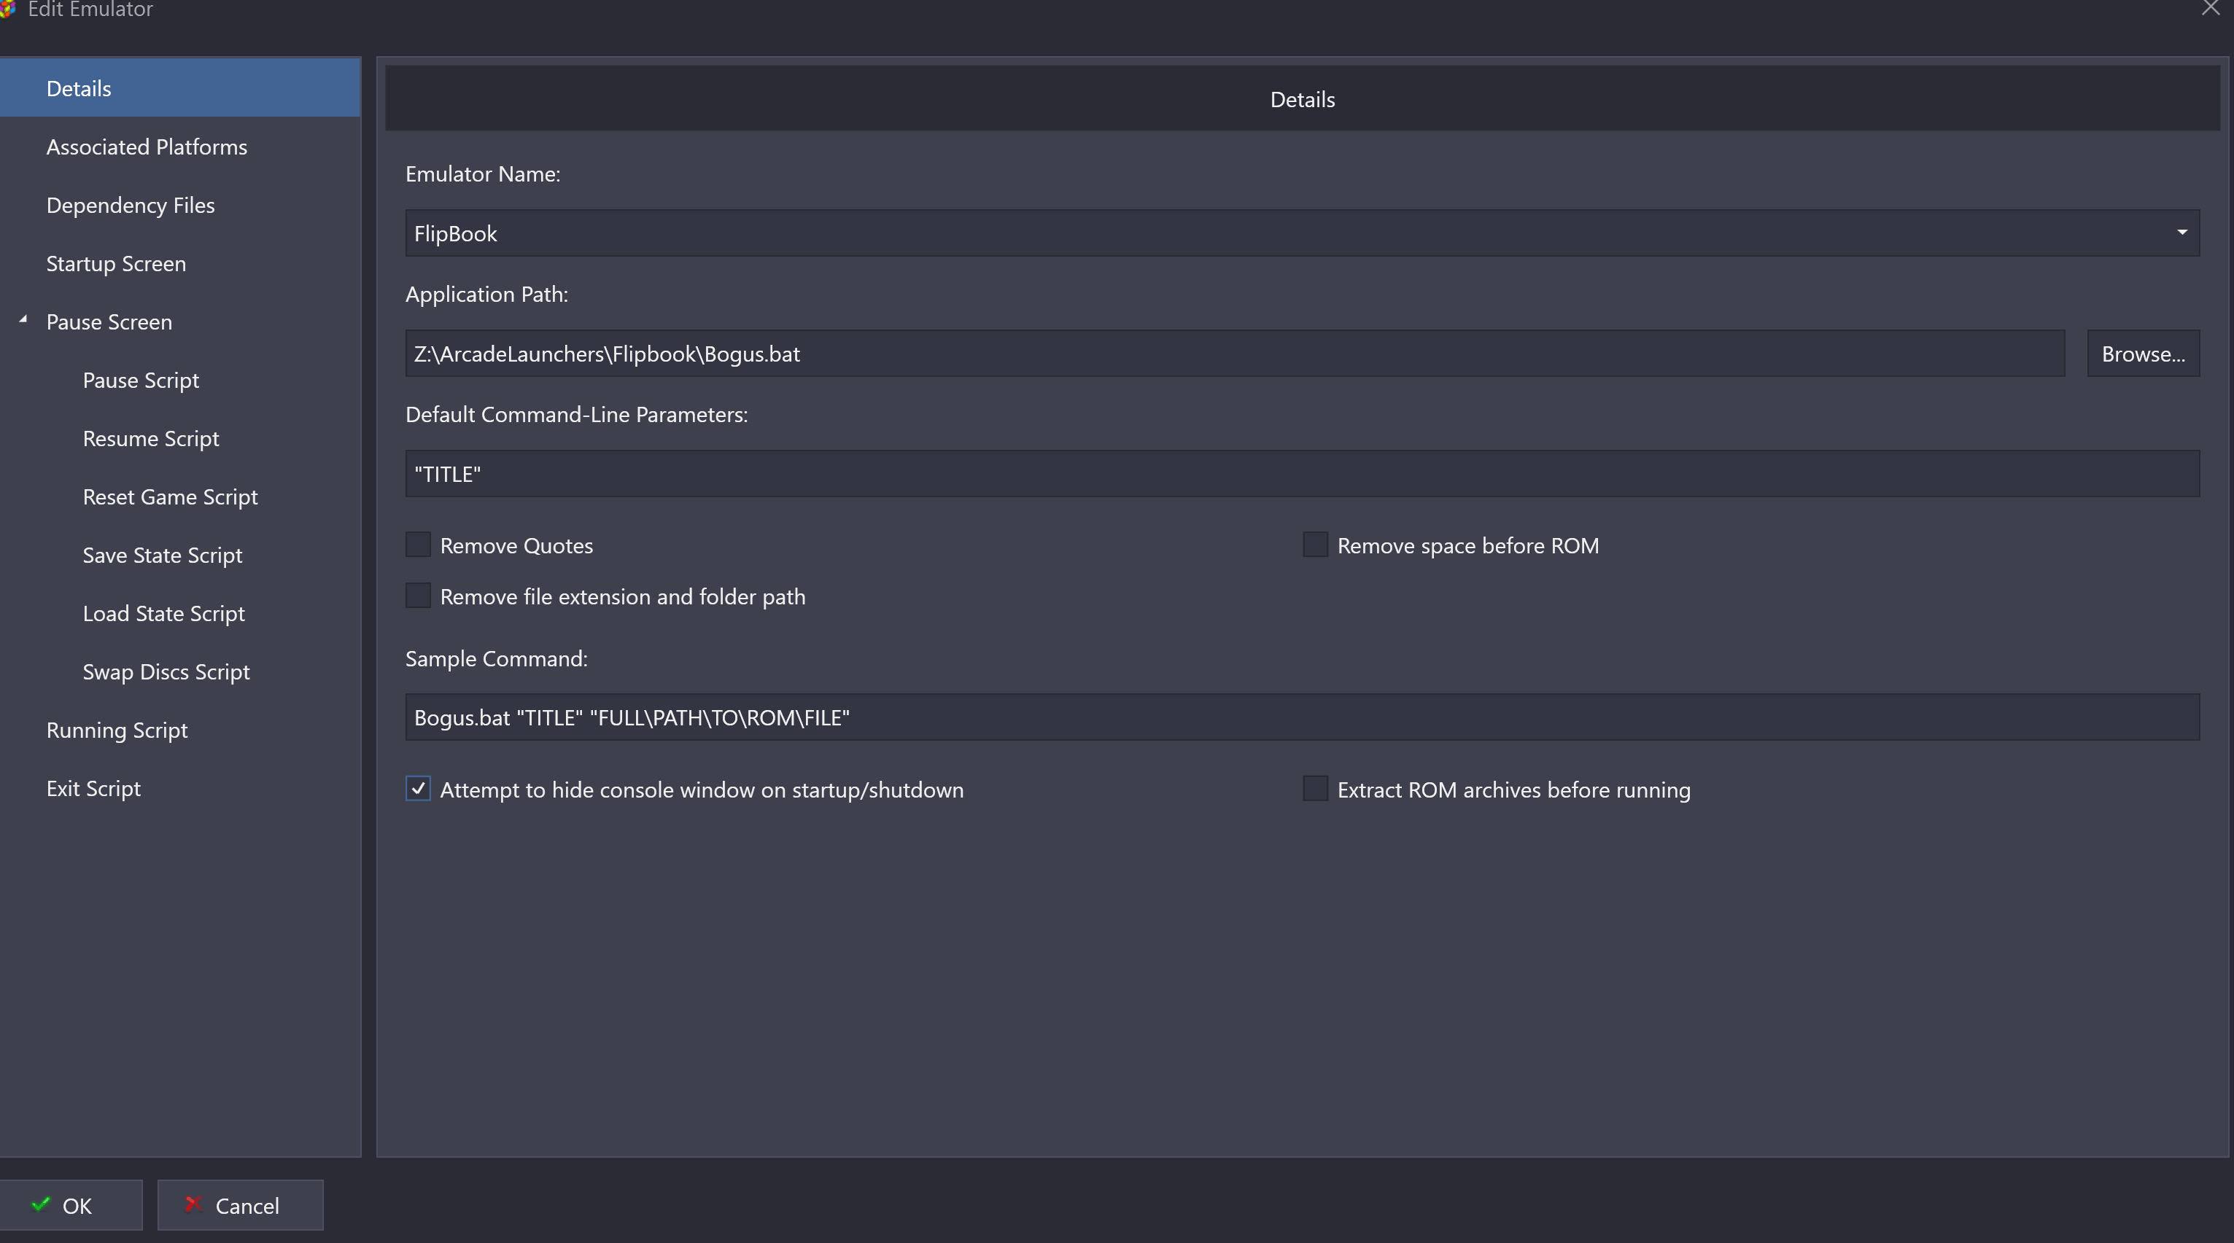Click Browse button for application path
The image size is (2234, 1243).
(x=2142, y=353)
